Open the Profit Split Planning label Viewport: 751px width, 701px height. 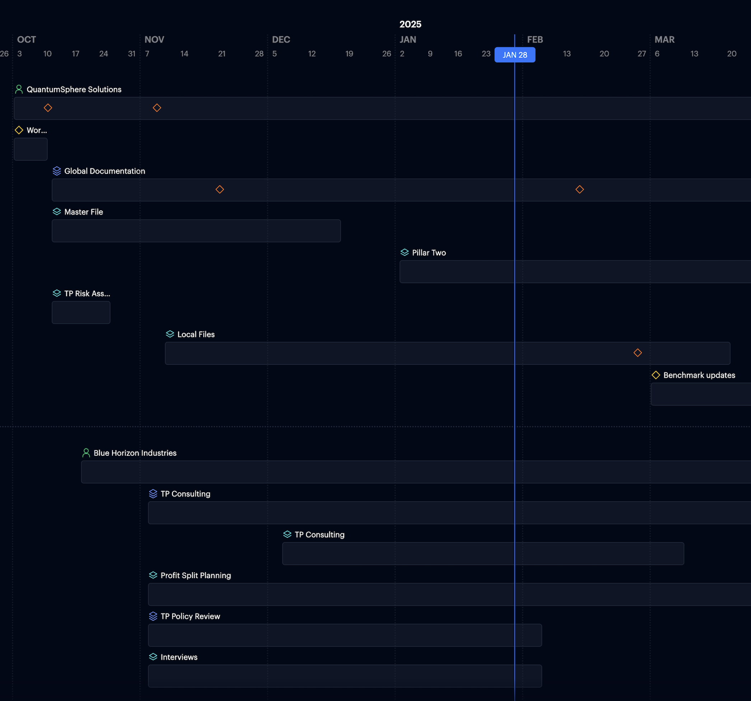point(196,575)
